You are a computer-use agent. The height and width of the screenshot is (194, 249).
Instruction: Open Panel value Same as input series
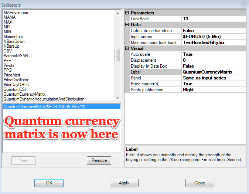[x=214, y=78]
